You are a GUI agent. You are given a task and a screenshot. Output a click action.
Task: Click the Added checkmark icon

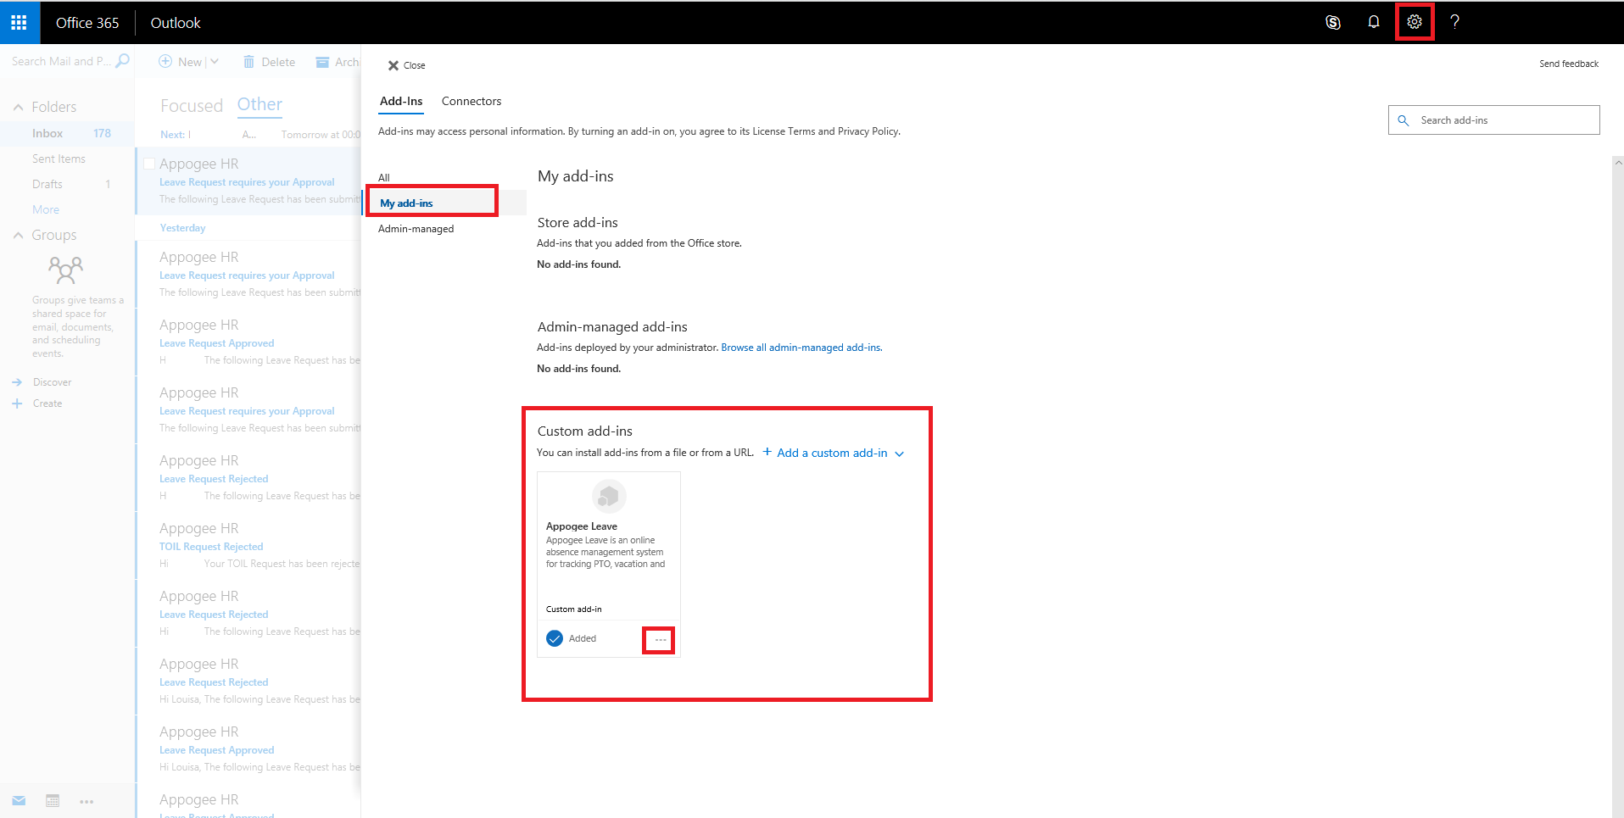pyautogui.click(x=555, y=638)
